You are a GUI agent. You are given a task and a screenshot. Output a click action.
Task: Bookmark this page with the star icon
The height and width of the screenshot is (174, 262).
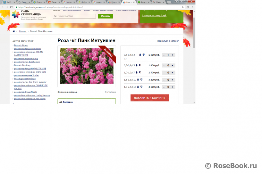(183, 7)
